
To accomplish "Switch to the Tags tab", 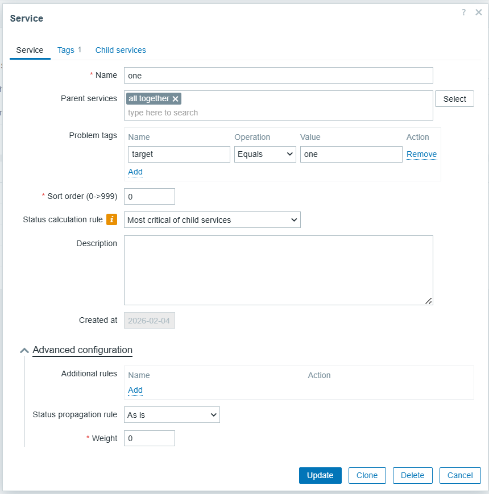I will 66,50.
